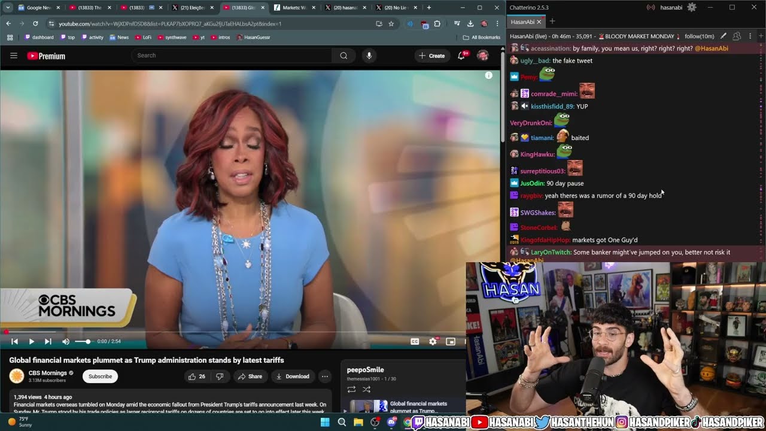Show video info card icon
The height and width of the screenshot is (431, 766).
click(x=488, y=75)
